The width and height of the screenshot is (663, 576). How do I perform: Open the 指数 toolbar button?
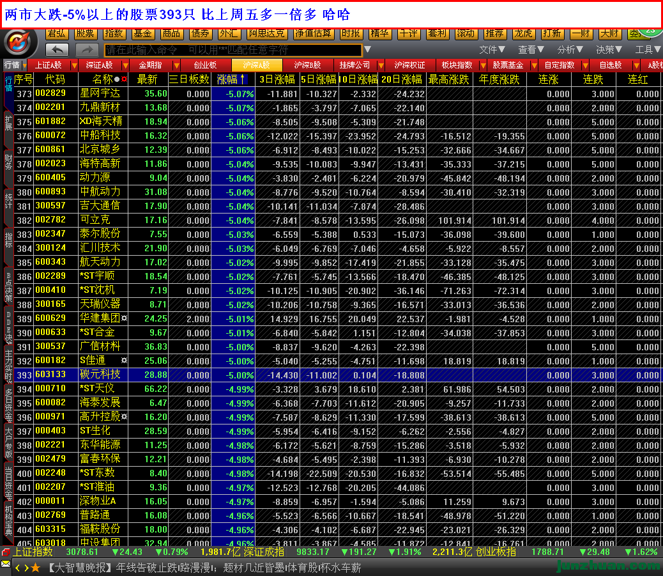114,33
